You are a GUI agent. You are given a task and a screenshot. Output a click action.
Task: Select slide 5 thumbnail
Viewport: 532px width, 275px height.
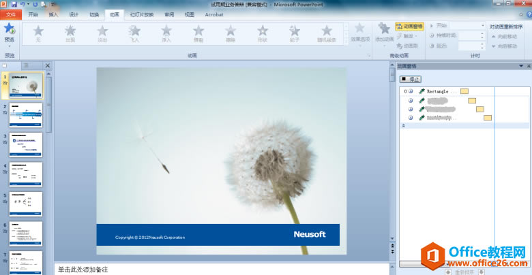pos(26,204)
